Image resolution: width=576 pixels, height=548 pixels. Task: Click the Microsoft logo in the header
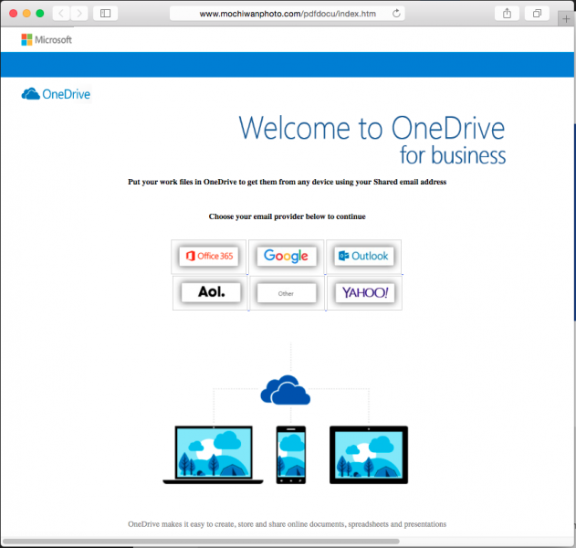coord(47,39)
